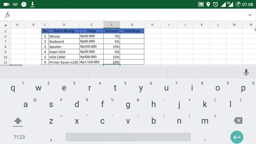Tap the letter t key
This screenshot has height=144, width=256.
115,88
